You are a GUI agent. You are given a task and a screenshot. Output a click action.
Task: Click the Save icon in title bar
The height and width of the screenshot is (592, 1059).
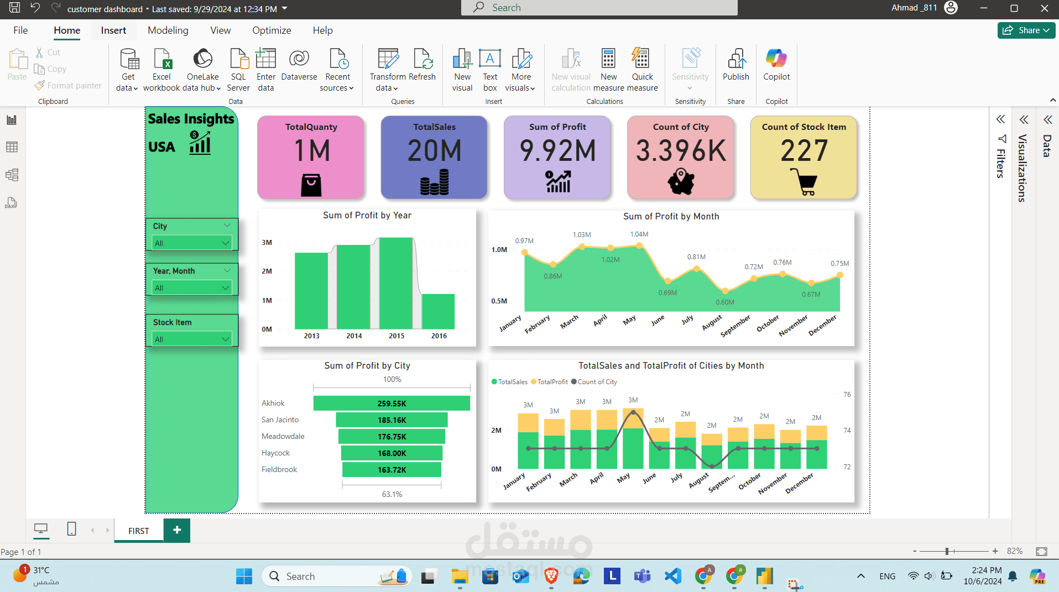coord(14,8)
